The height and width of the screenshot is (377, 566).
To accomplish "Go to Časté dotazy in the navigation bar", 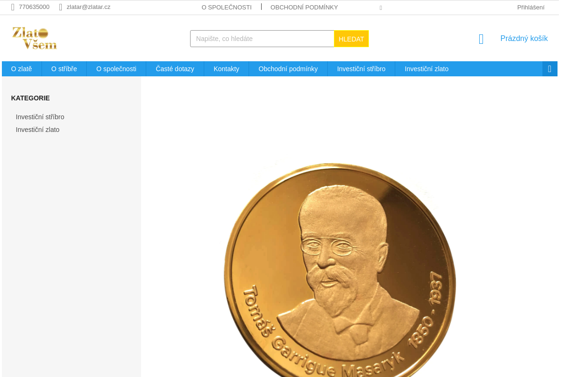I will (175, 69).
